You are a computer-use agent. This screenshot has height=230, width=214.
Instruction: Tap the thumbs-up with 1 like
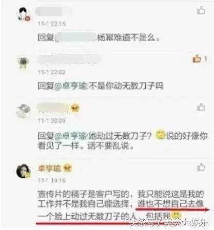pos(197,58)
